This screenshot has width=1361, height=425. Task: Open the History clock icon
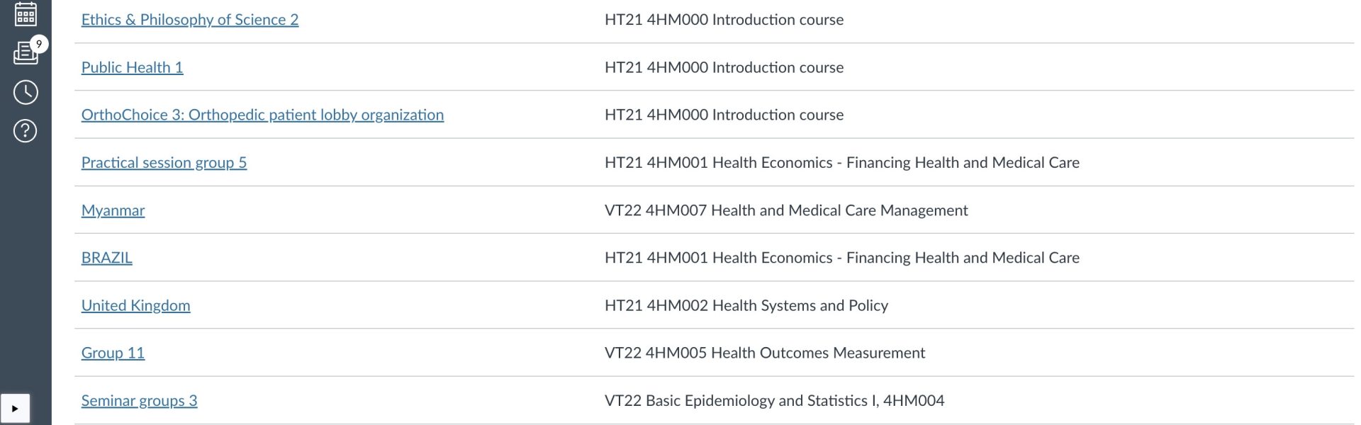click(x=26, y=92)
